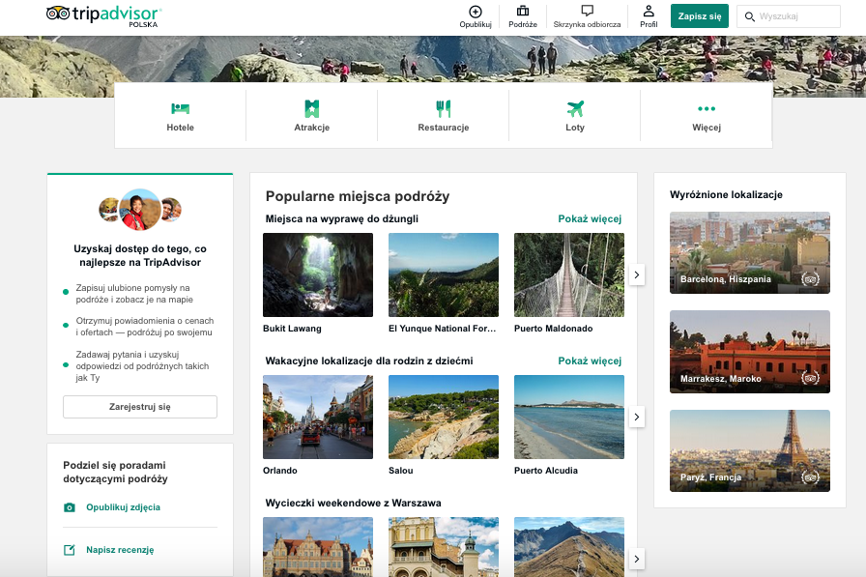Click the camera icon for Opublikuj zdjęcia
Screen dimensions: 866x577
70,507
